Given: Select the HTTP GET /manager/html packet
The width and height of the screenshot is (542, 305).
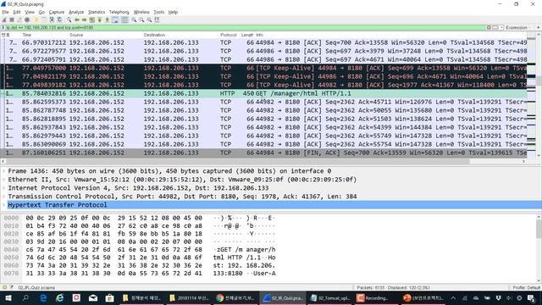Looking at the screenshot, I should click(263, 93).
